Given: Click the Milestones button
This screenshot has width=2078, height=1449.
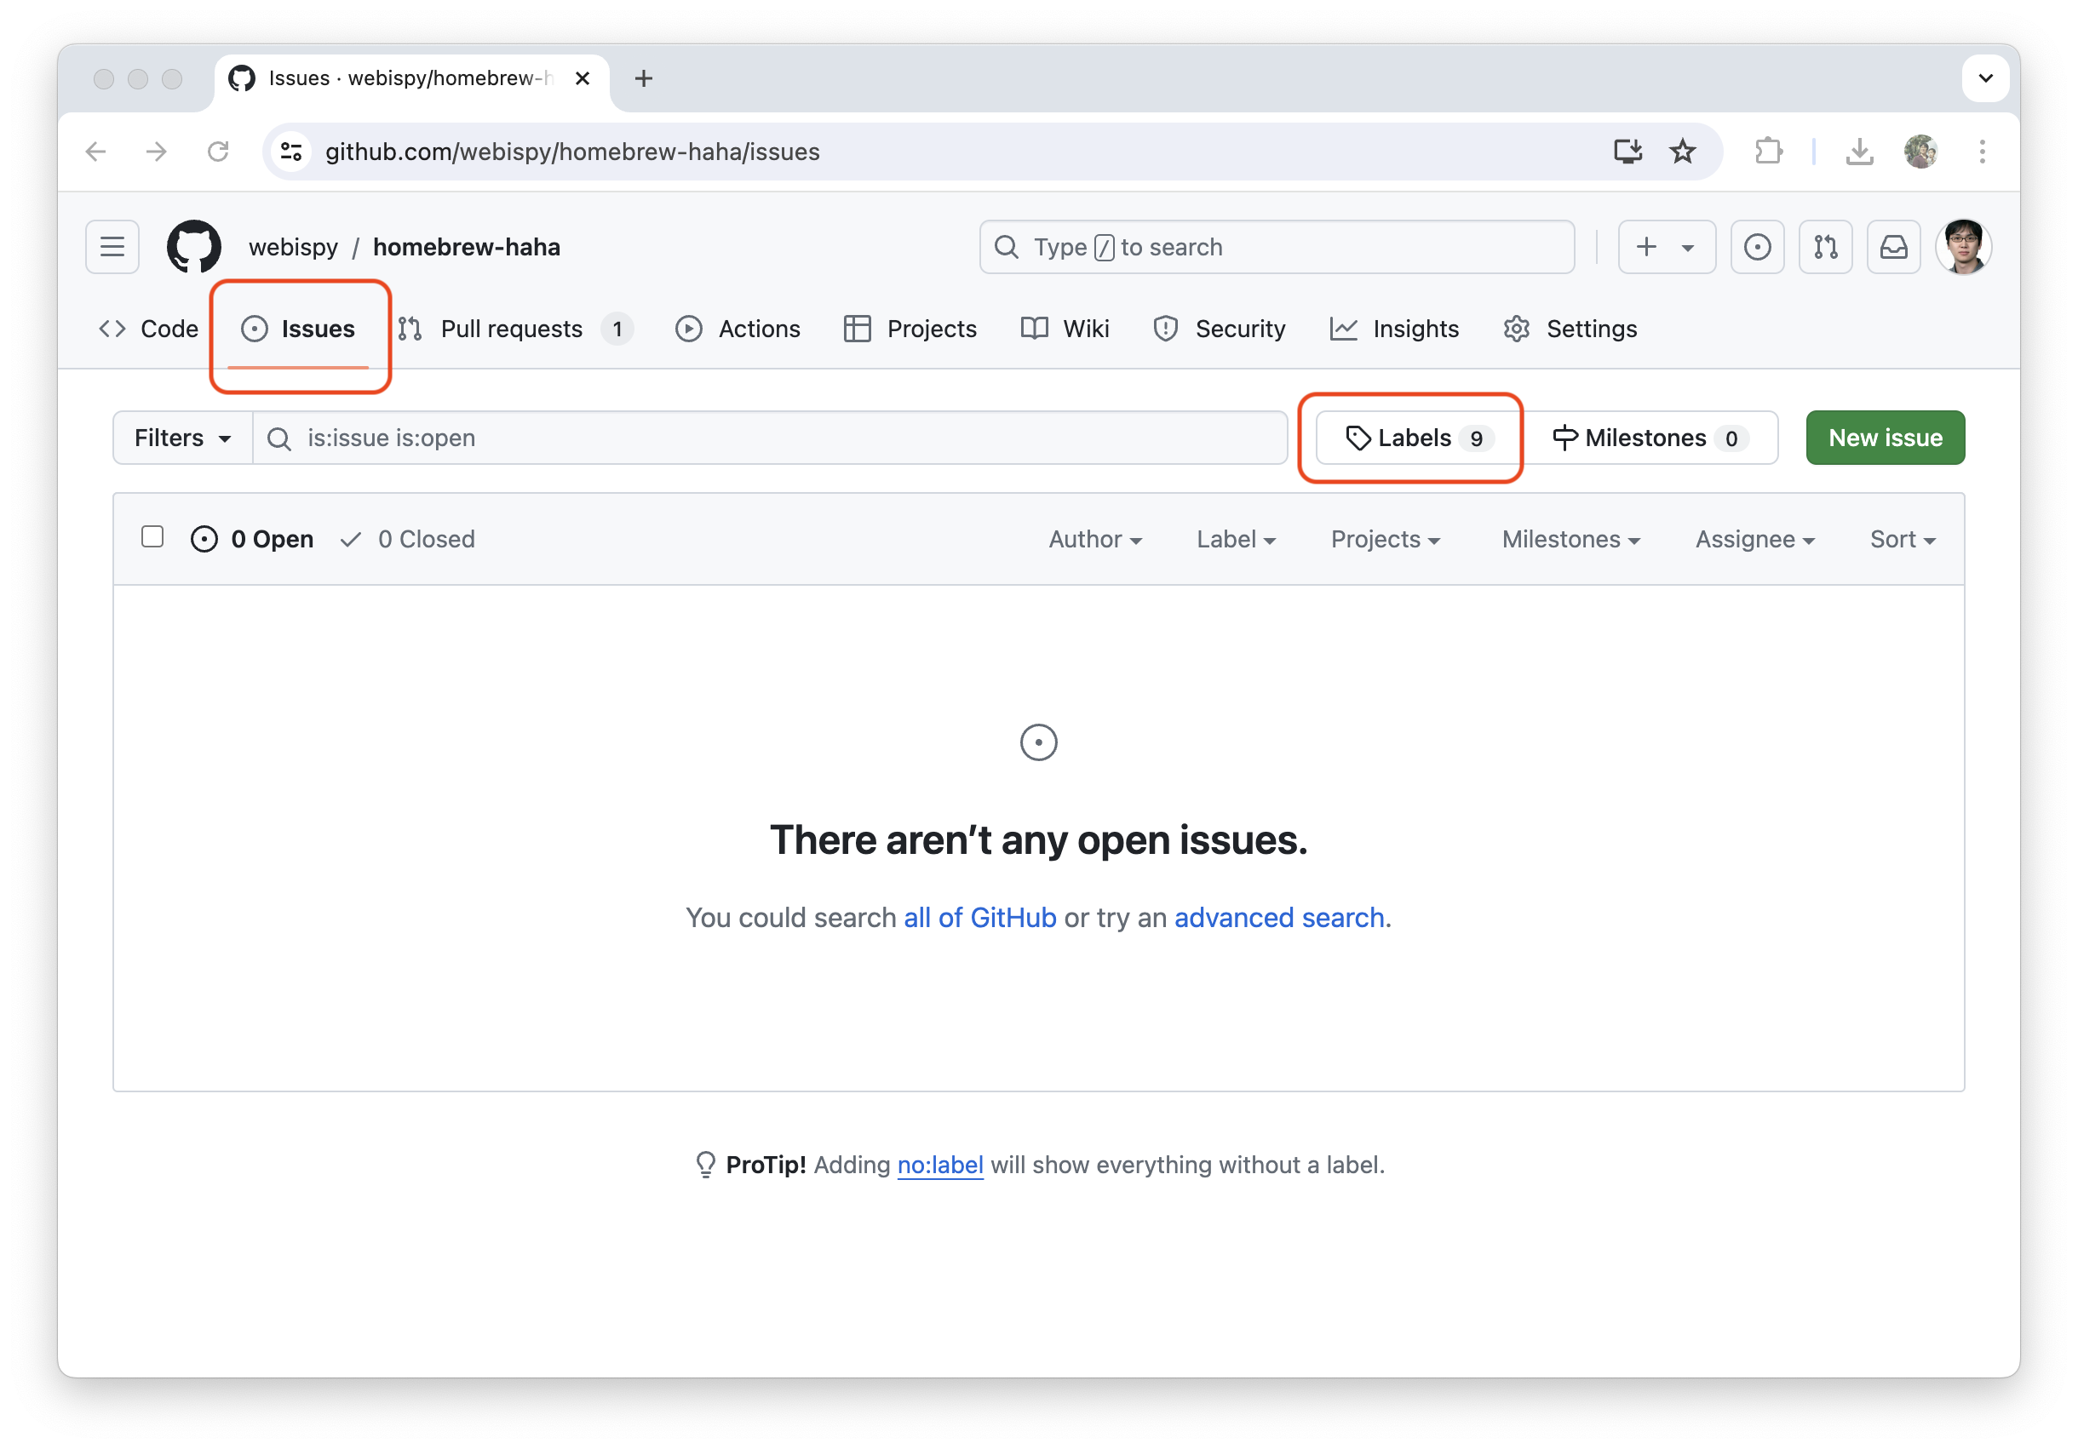Looking at the screenshot, I should coord(1650,438).
